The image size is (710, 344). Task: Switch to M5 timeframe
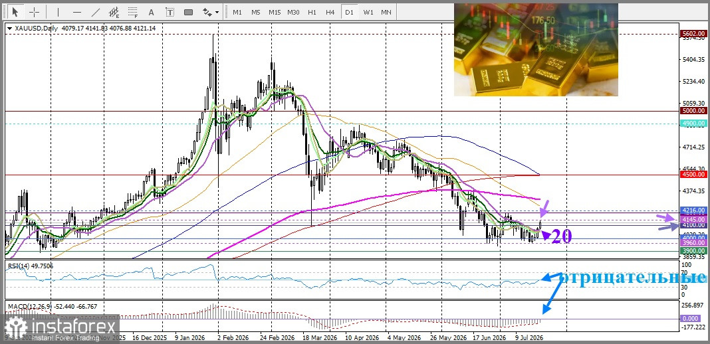point(256,12)
